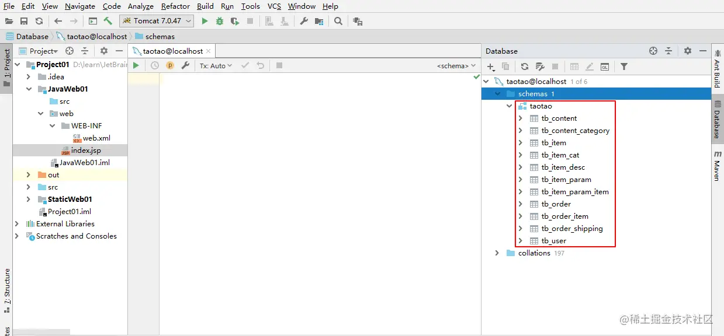The image size is (724, 336).
Task: Click the Search Everywhere magnifier icon
Action: coord(338,21)
